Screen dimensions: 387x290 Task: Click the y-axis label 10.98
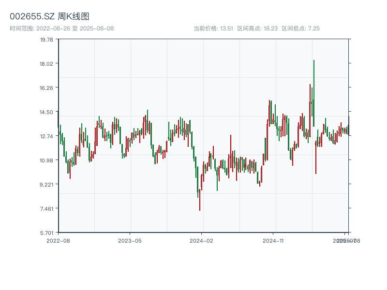tap(46, 160)
